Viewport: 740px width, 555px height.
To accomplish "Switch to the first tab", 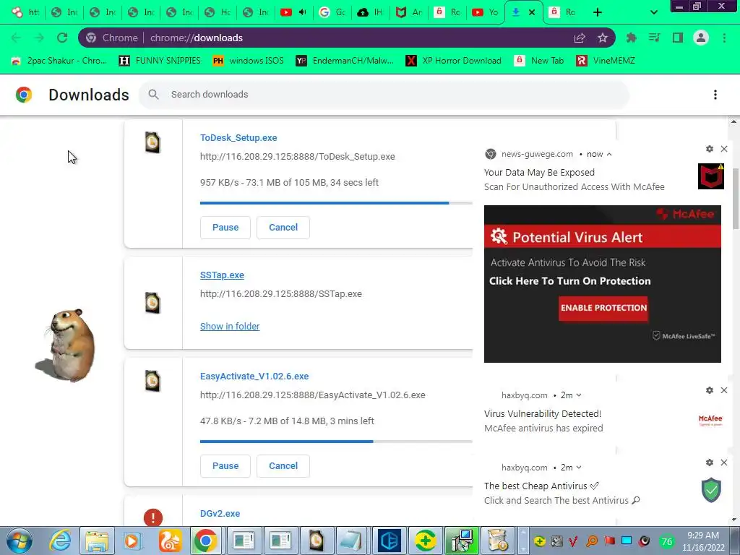I will coord(26,12).
